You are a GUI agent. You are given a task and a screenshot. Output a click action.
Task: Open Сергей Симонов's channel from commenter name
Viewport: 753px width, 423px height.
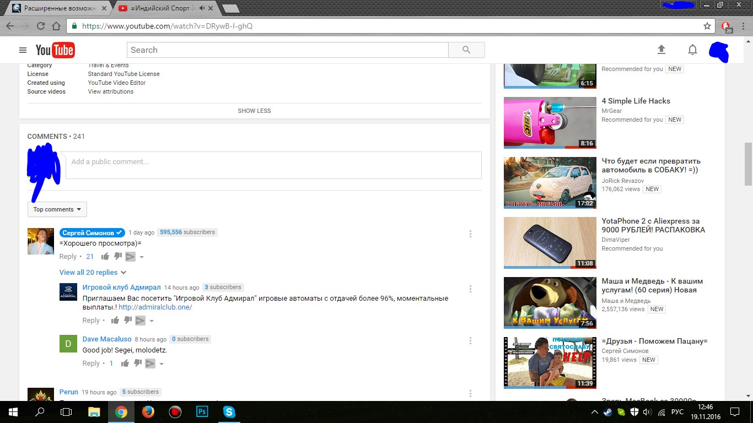tap(93, 232)
